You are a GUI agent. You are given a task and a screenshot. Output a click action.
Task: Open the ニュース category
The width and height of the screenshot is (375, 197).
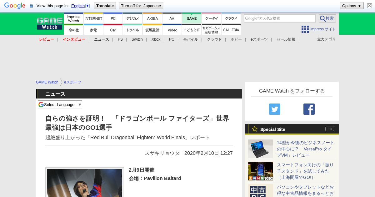coord(102,39)
